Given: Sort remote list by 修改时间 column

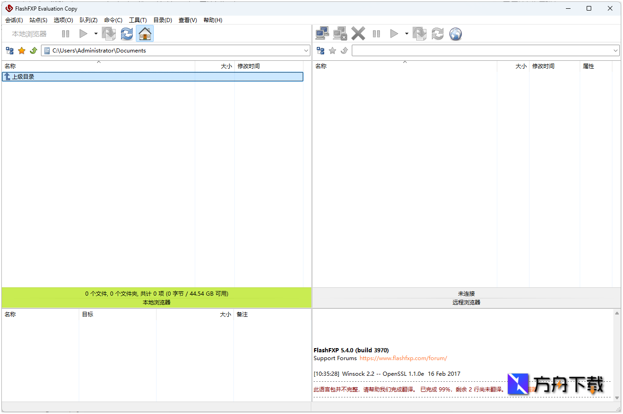Looking at the screenshot, I should (x=554, y=66).
